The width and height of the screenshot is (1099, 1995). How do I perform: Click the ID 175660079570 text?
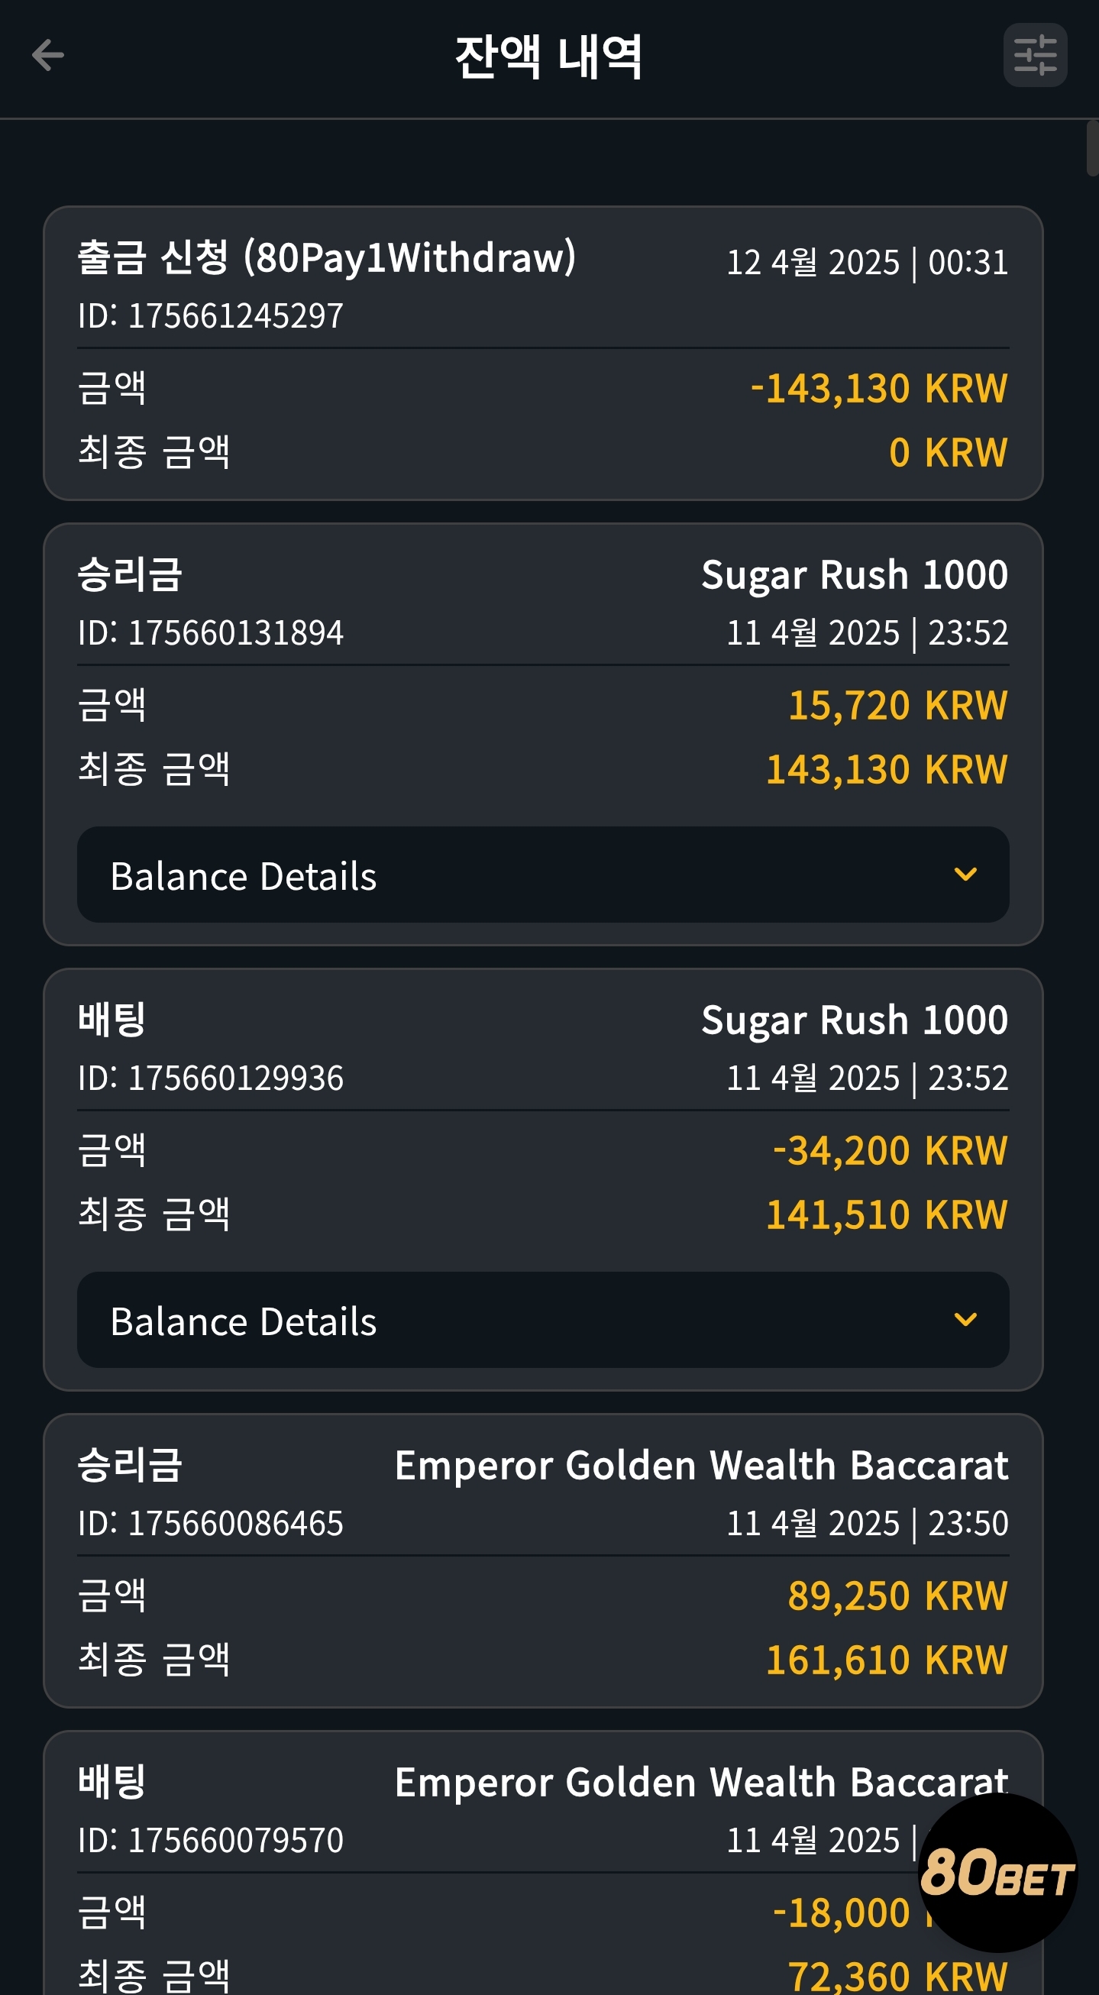[x=211, y=1840]
